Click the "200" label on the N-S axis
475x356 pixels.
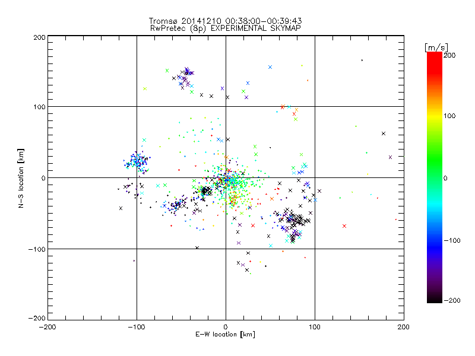pyautogui.click(x=39, y=37)
